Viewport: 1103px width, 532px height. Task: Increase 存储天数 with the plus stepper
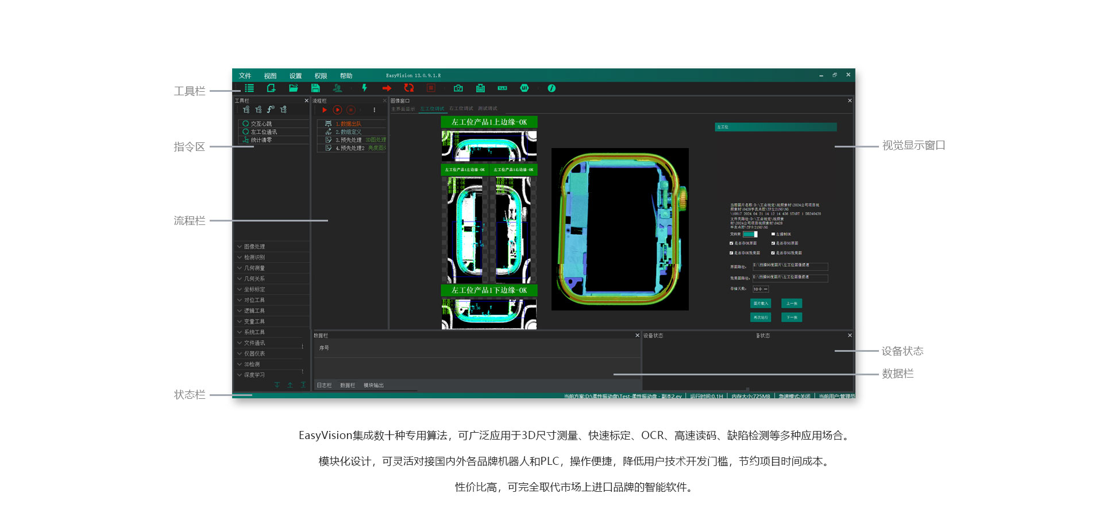761,289
